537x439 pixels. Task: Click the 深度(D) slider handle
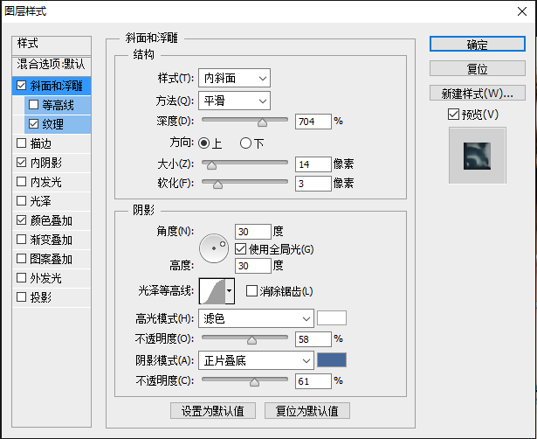click(262, 122)
